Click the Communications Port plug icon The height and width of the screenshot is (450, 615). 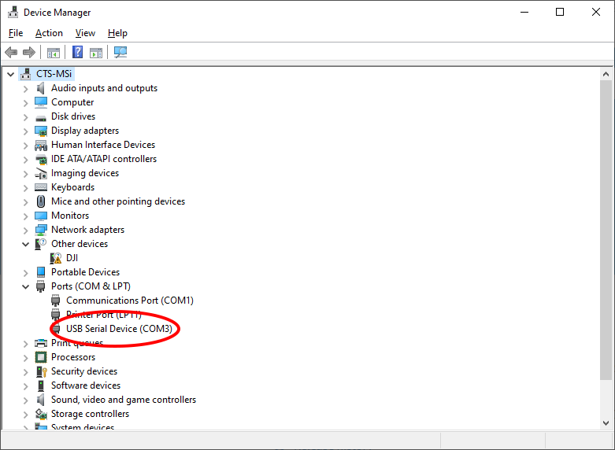click(56, 301)
